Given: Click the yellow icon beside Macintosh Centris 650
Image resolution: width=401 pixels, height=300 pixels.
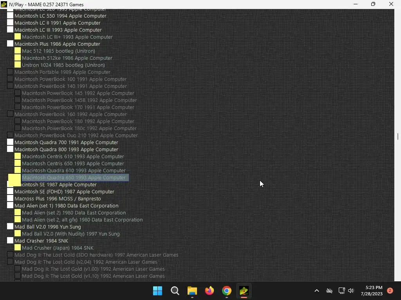Looking at the screenshot, I should [18, 163].
